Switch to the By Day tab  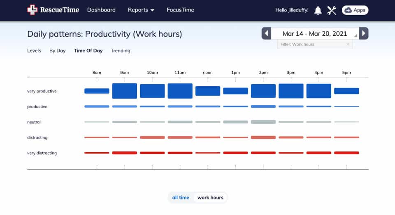(58, 51)
